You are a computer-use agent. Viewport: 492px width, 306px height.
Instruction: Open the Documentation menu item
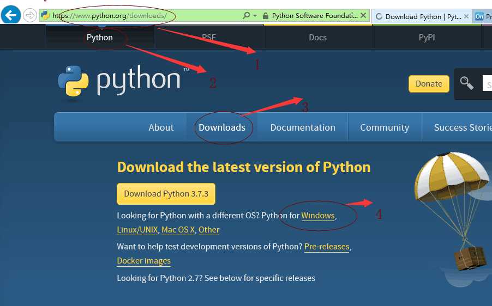[303, 127]
